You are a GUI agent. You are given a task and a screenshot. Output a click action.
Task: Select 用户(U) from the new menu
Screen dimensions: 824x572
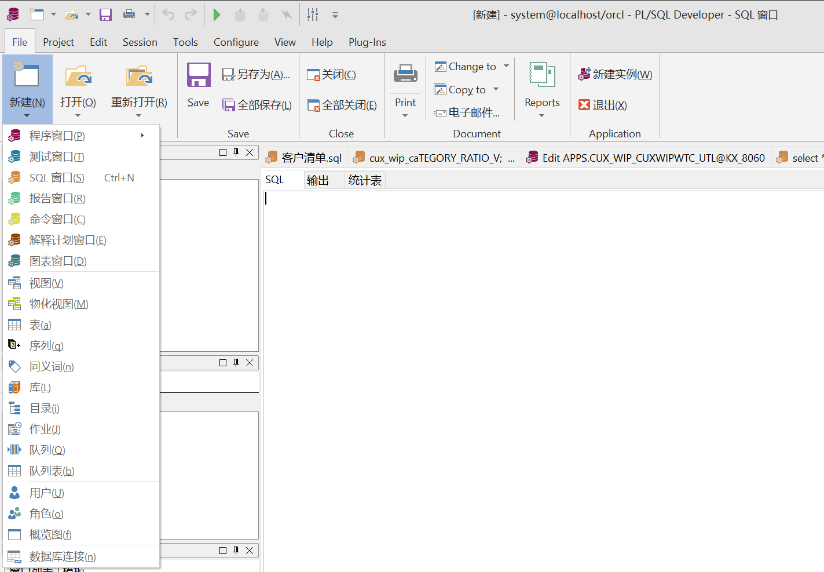[x=81, y=493]
